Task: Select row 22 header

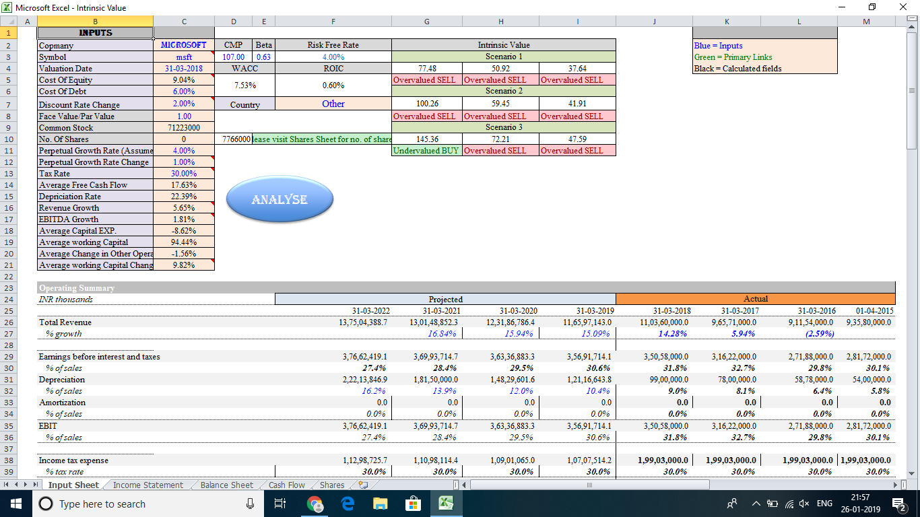Action: coord(8,276)
